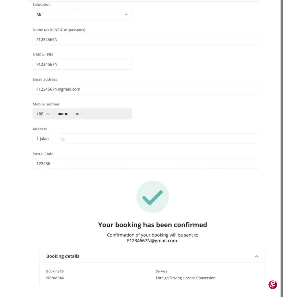Click the Booking details section title
The height and width of the screenshot is (297, 285).
pos(63,256)
